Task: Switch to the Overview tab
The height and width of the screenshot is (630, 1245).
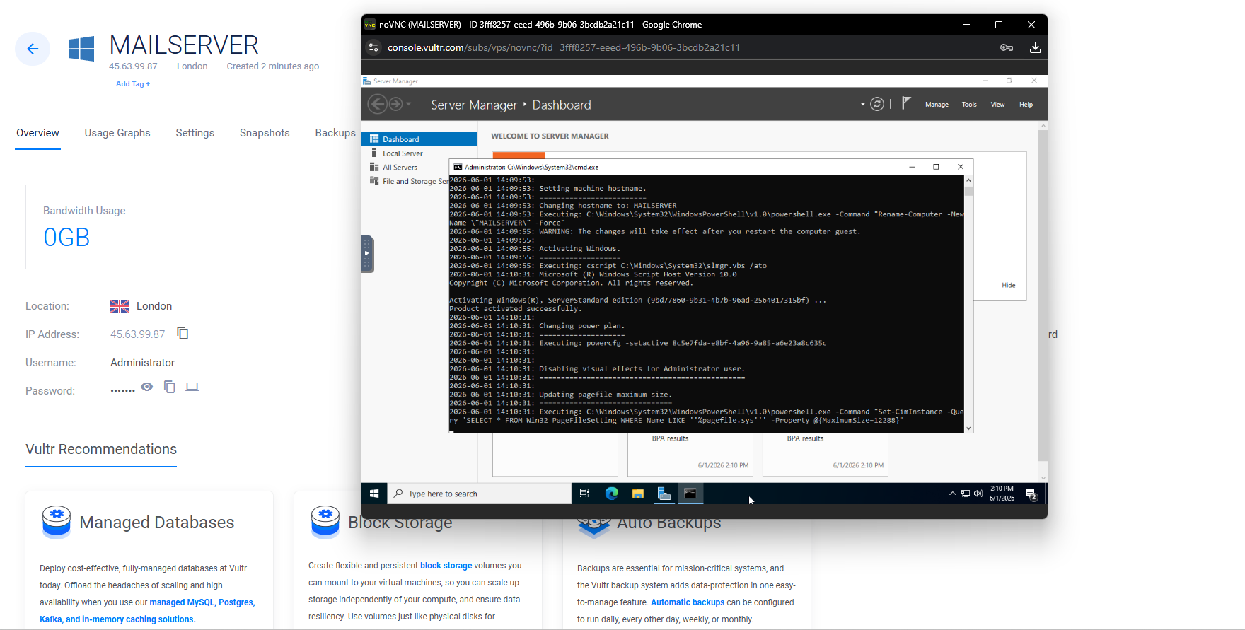Action: tap(37, 133)
